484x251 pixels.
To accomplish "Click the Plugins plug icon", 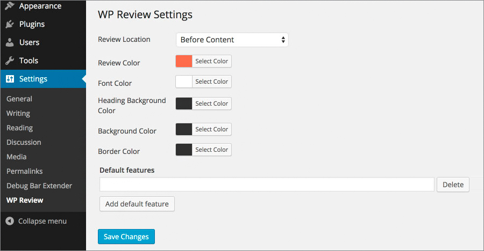I will (x=10, y=24).
